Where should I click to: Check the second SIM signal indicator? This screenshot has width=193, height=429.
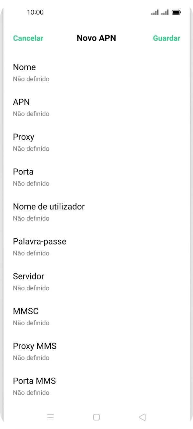[x=165, y=12]
